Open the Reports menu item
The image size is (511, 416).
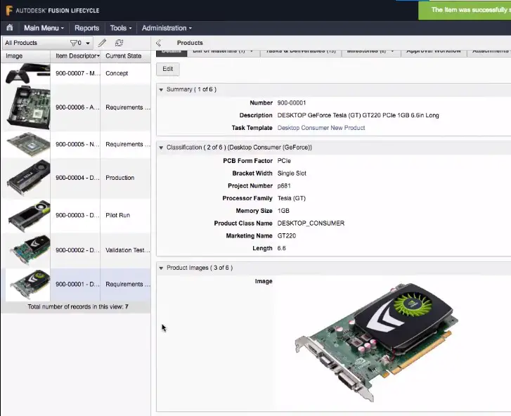point(86,28)
